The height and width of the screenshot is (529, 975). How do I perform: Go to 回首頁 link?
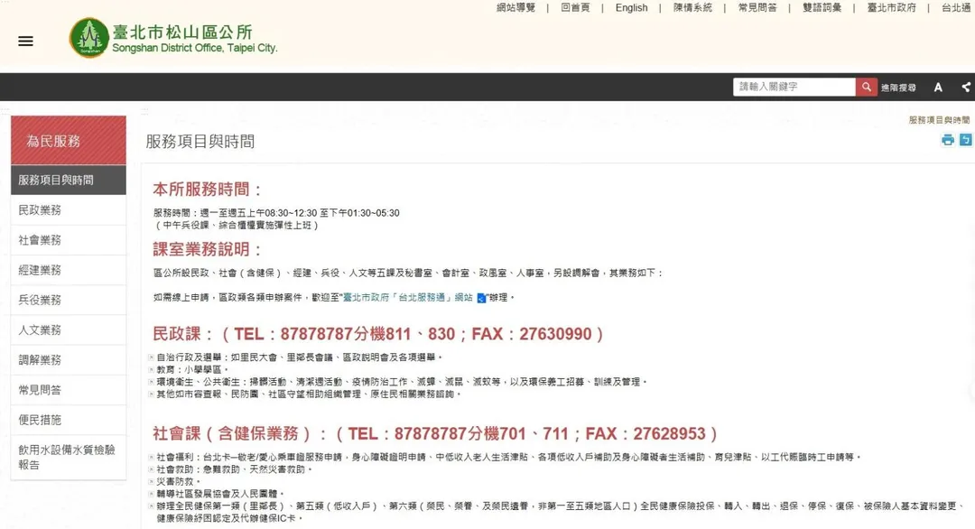click(x=575, y=7)
